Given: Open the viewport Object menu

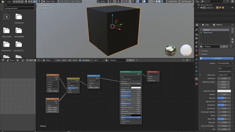Looking at the screenshot, I should pos(79,1).
